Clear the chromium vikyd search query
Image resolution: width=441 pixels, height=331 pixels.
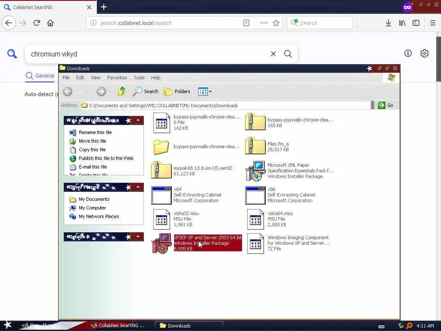(273, 54)
